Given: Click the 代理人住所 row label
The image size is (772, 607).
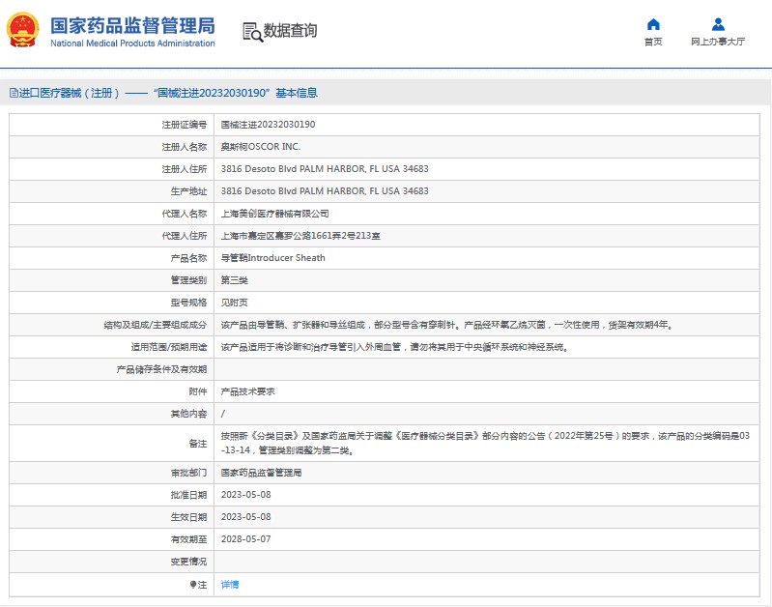Looking at the screenshot, I should (x=185, y=236).
